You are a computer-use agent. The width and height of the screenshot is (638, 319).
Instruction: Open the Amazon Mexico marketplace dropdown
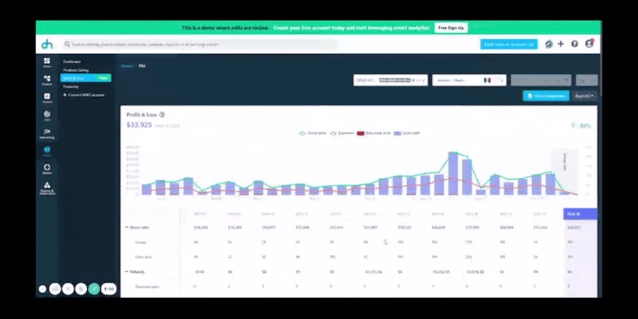(469, 80)
